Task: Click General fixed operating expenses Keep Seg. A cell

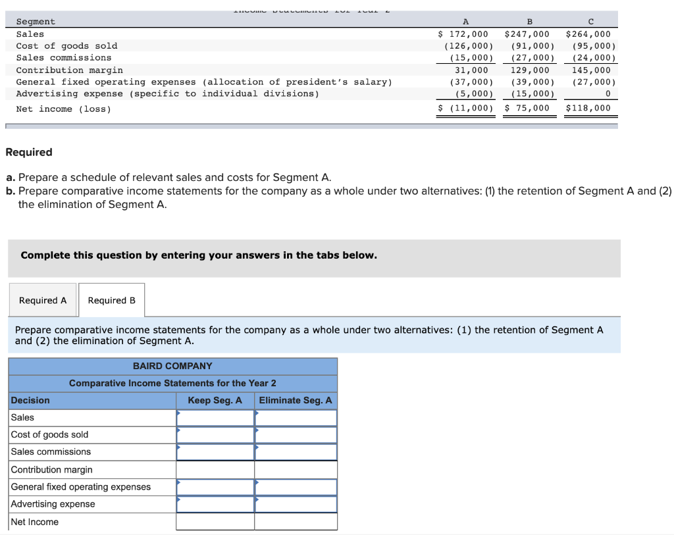Action: 215,488
